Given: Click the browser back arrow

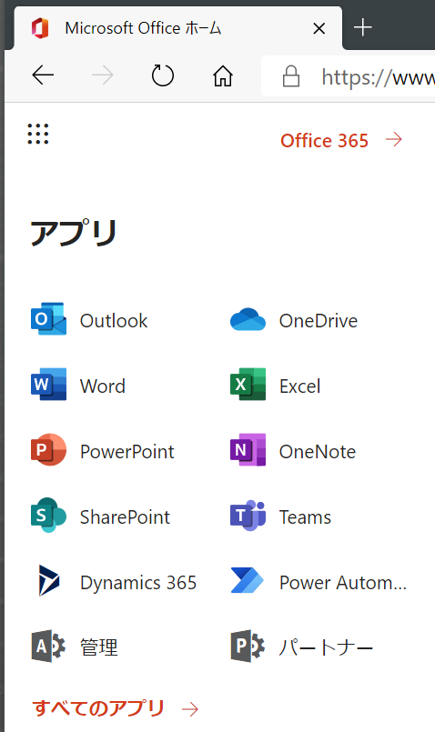Looking at the screenshot, I should pyautogui.click(x=43, y=75).
